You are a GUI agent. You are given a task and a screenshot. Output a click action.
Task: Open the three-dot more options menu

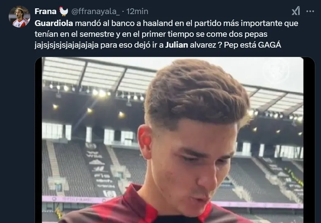pyautogui.click(x=310, y=11)
